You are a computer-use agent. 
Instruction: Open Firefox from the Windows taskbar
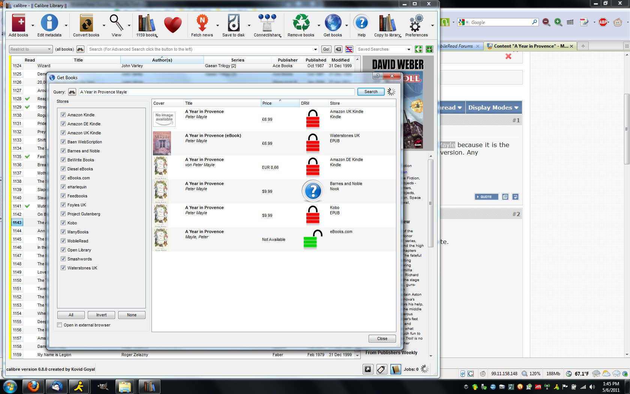(x=34, y=386)
